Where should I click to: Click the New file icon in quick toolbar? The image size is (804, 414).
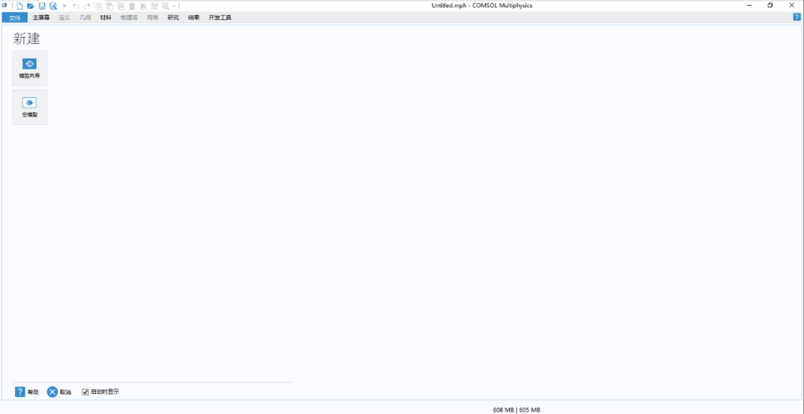click(x=19, y=6)
